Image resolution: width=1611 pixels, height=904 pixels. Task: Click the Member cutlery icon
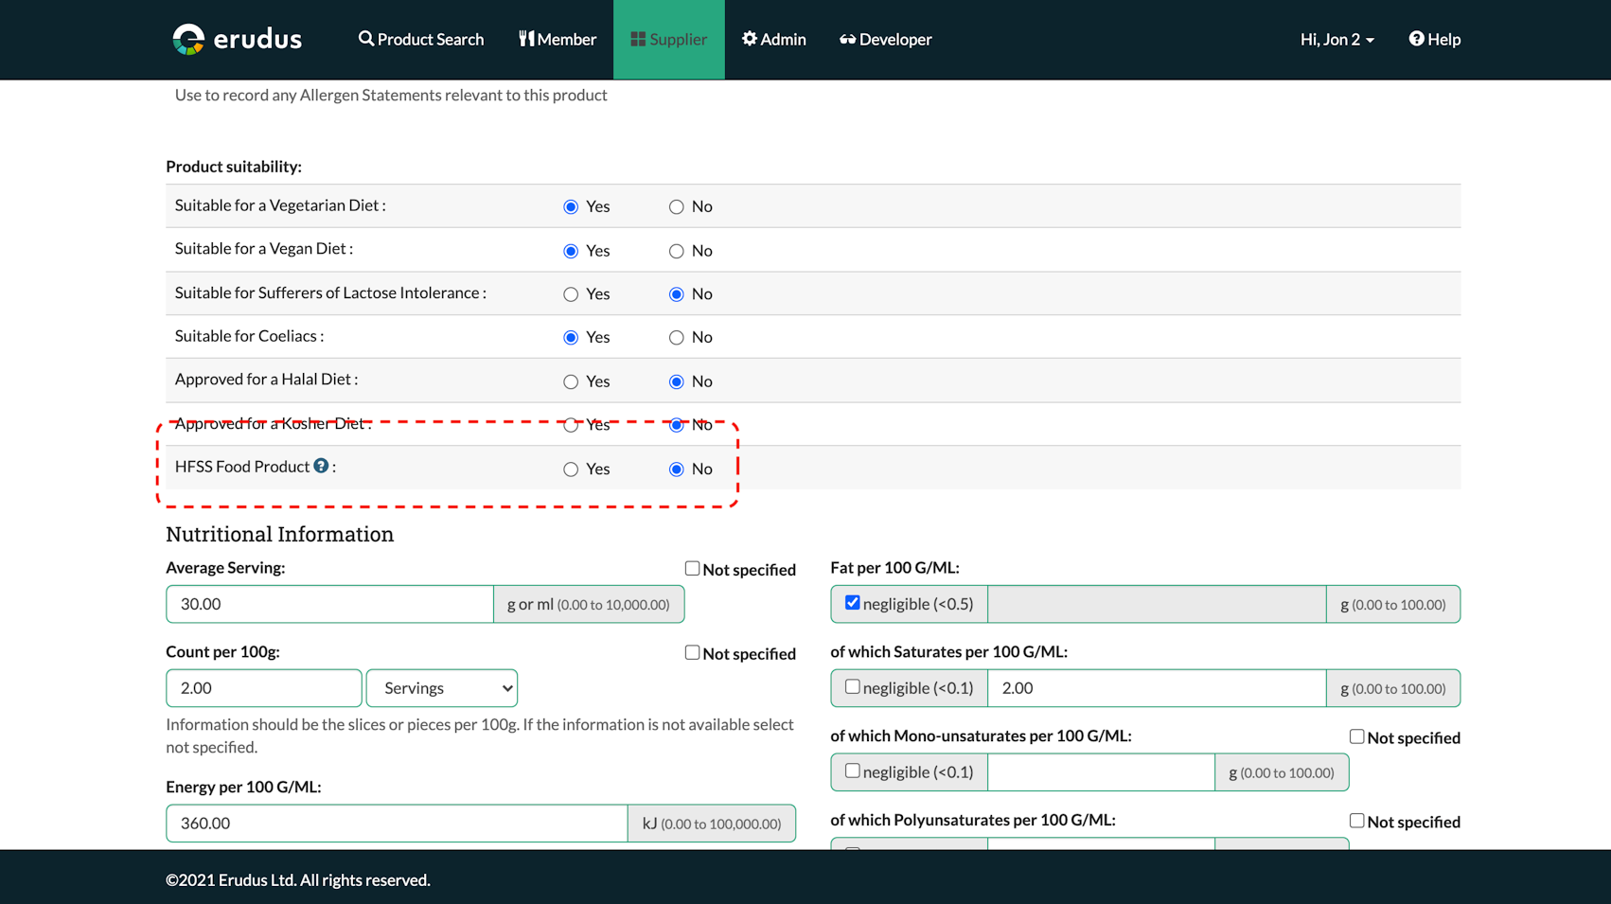526,39
